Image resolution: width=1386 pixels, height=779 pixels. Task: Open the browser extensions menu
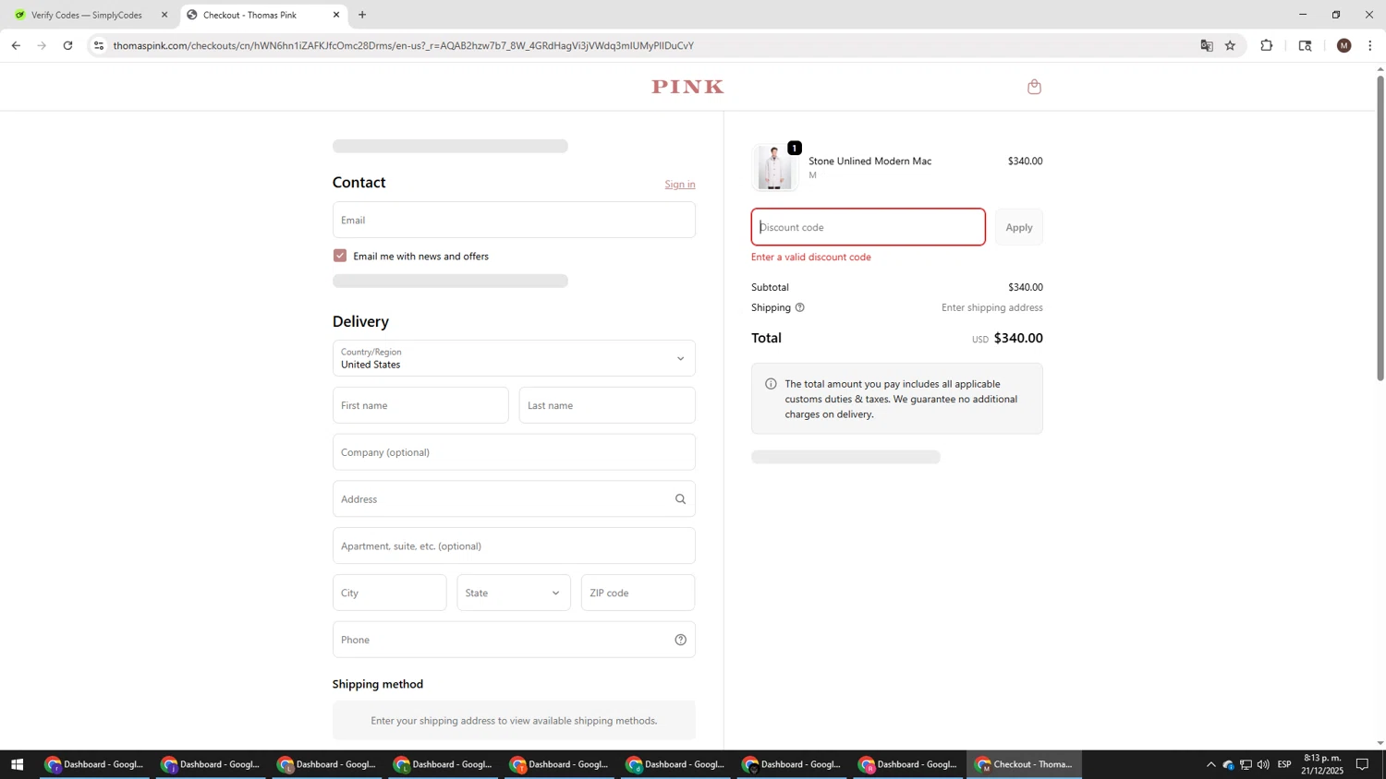pos(1267,45)
